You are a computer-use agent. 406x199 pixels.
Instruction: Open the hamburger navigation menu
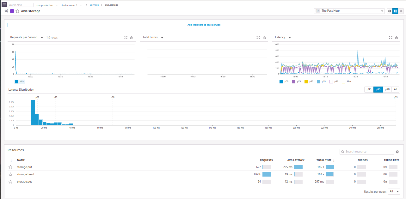pyautogui.click(x=4, y=4)
